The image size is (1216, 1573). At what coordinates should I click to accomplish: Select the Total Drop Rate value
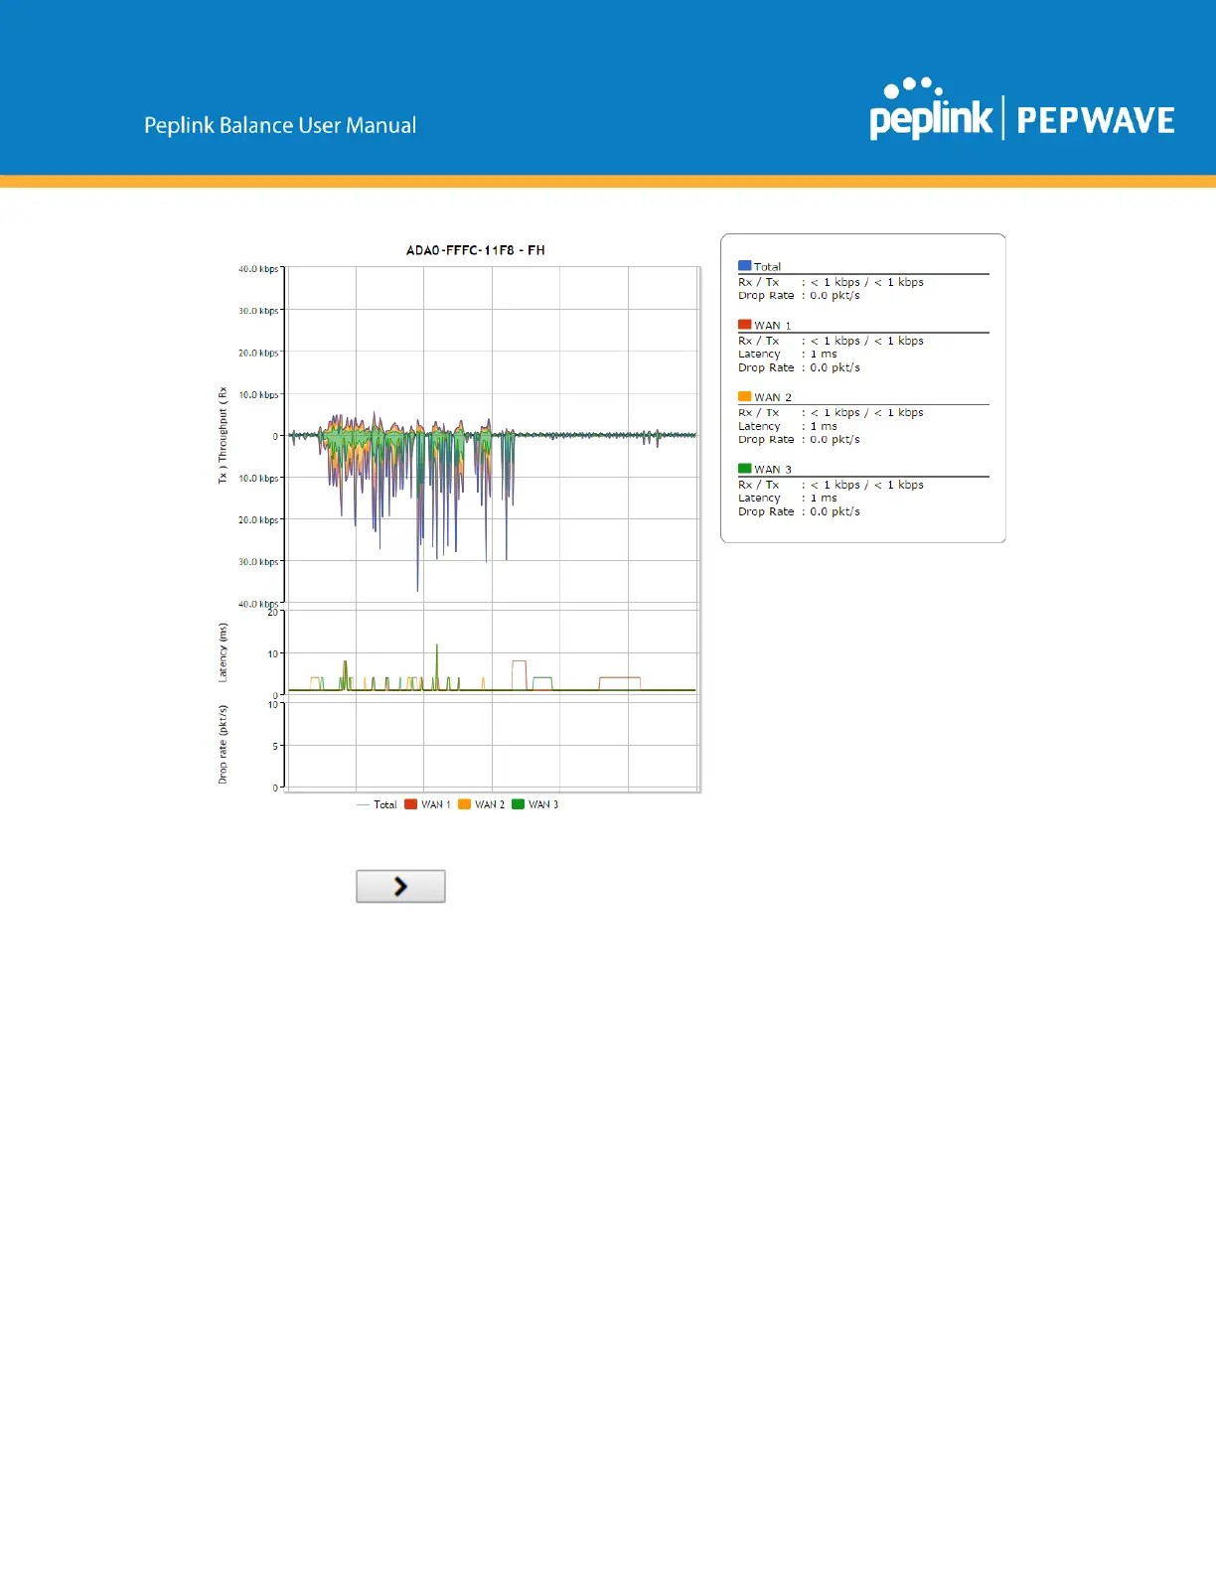click(835, 296)
